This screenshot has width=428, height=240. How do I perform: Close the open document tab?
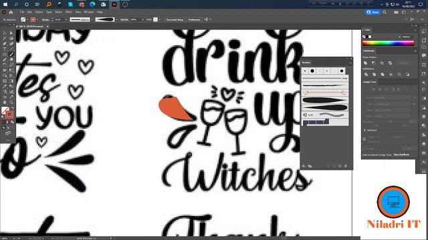tap(47, 27)
